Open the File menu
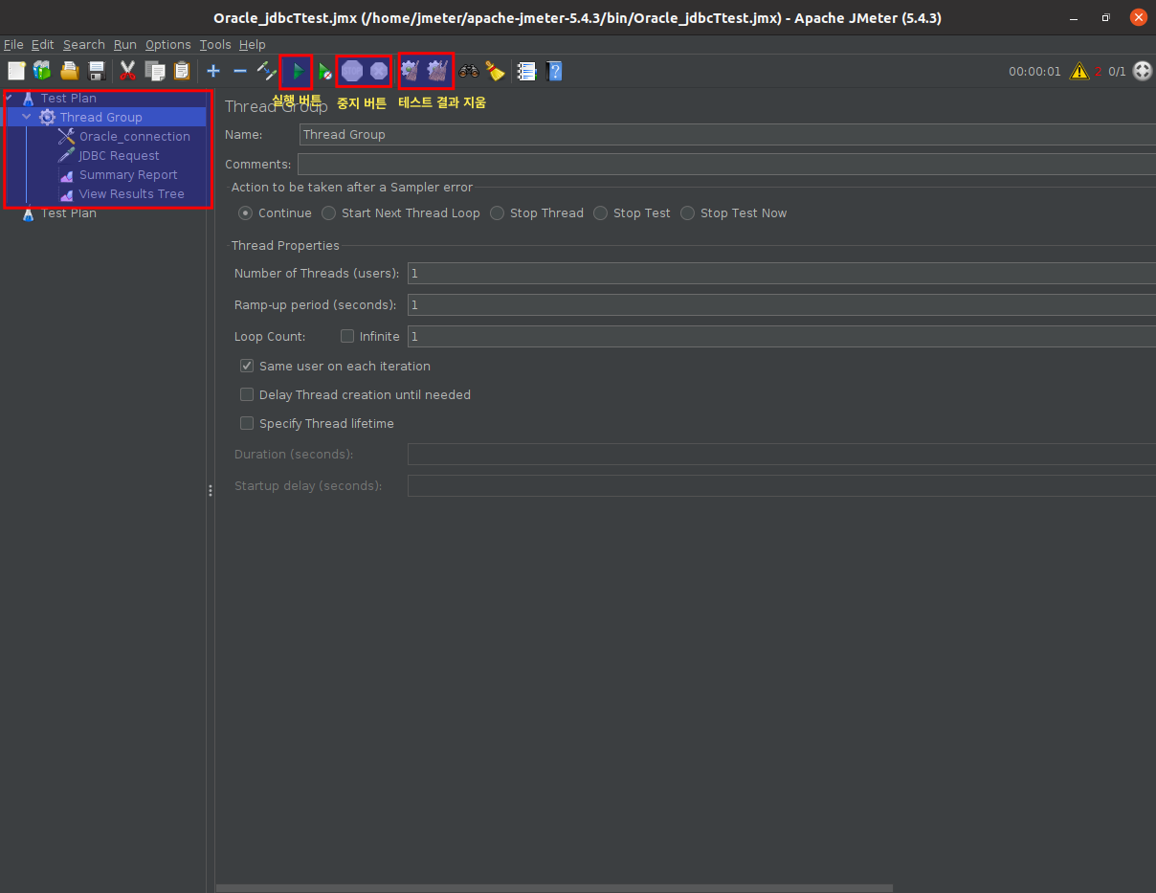This screenshot has width=1156, height=893. (x=13, y=44)
